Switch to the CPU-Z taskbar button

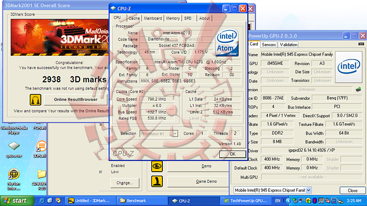pyautogui.click(x=194, y=201)
